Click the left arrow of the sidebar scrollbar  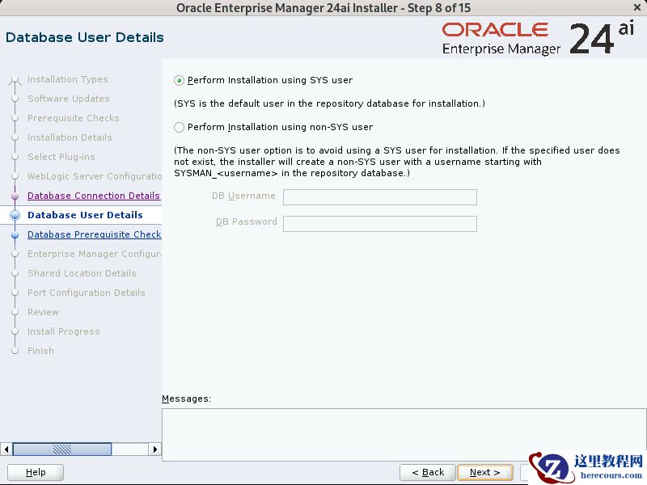[6, 449]
